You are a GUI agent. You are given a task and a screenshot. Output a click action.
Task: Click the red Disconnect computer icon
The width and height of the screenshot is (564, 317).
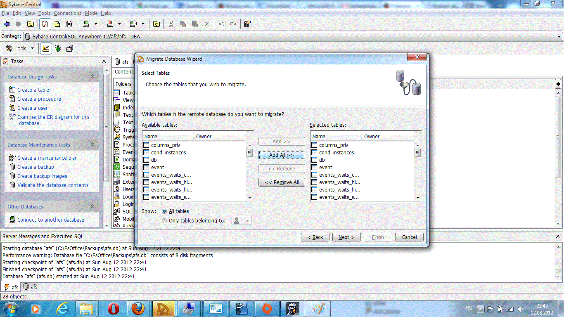pos(110,24)
